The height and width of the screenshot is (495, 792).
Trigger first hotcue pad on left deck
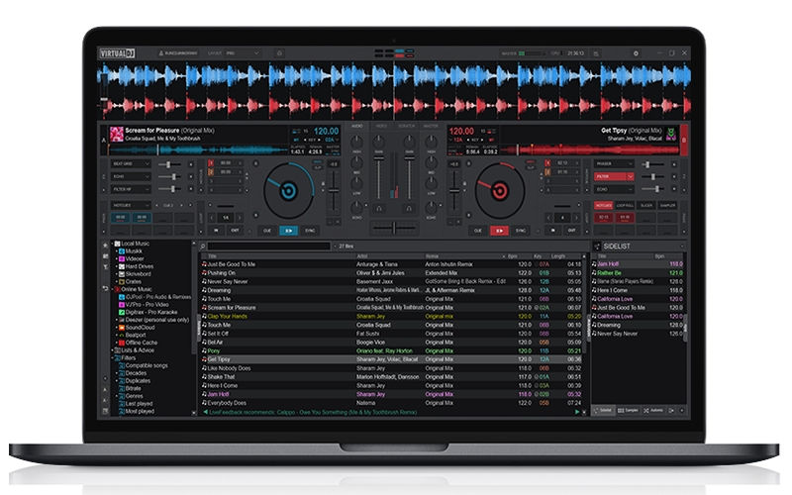[120, 218]
